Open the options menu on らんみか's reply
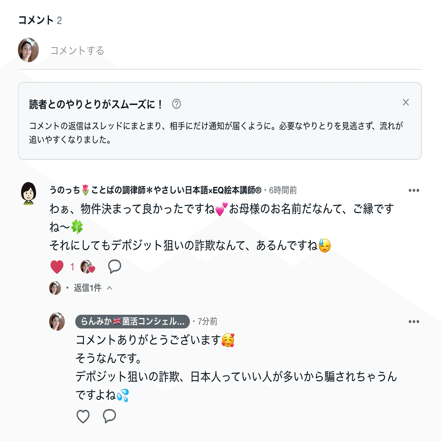This screenshot has width=441, height=441. click(414, 322)
